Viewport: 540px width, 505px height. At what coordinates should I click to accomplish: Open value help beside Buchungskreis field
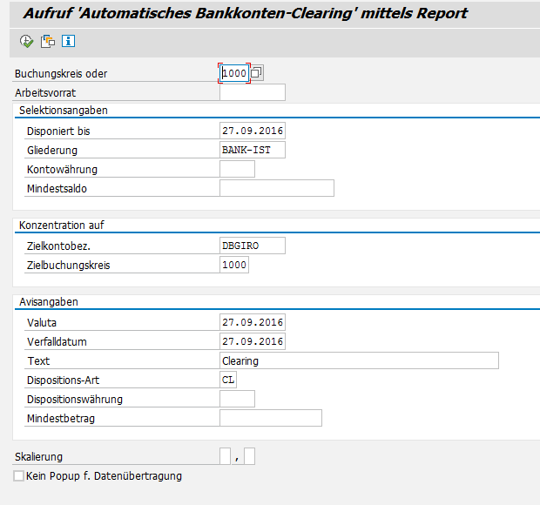[x=257, y=73]
